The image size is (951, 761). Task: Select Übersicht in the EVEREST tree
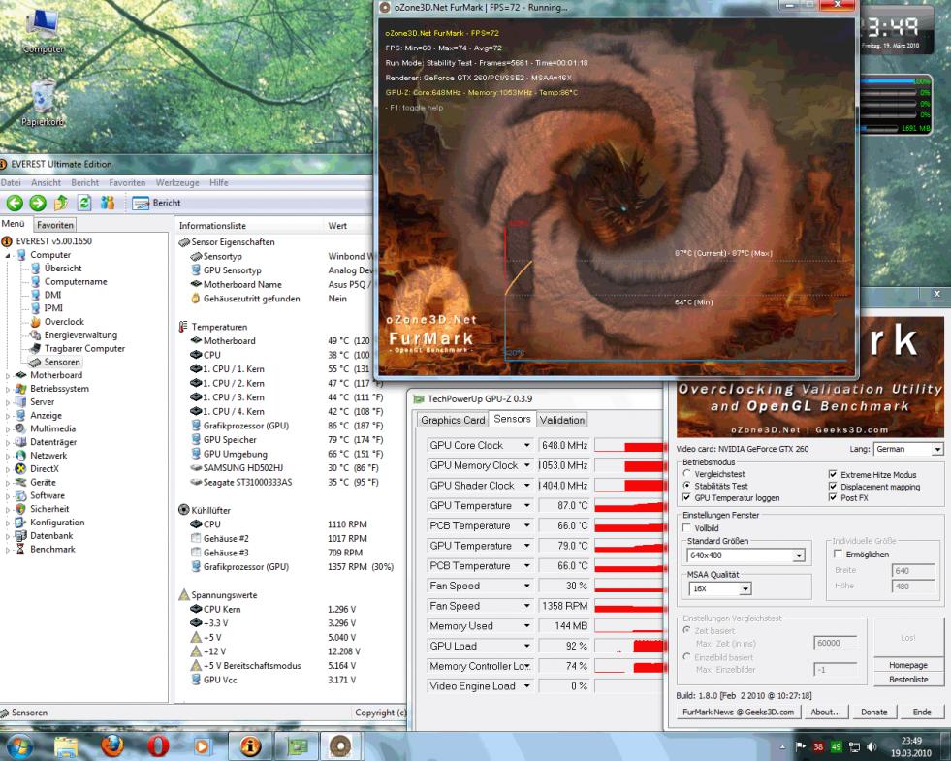(62, 268)
